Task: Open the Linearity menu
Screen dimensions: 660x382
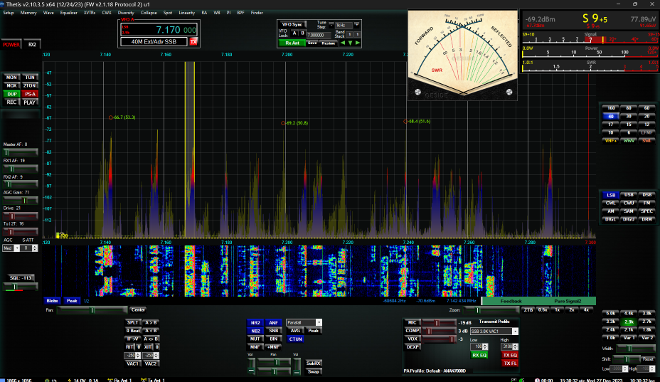Action: click(186, 13)
